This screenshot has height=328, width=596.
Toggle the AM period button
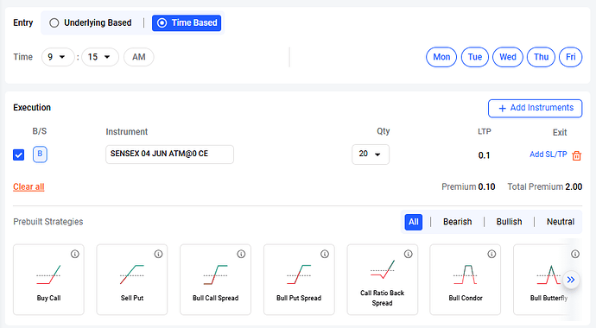139,57
